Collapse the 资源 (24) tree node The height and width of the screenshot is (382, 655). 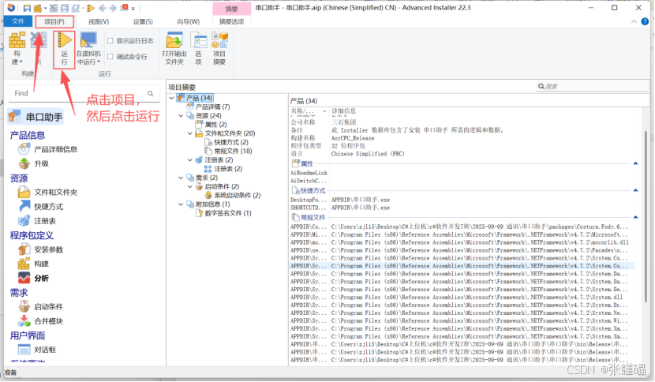181,115
